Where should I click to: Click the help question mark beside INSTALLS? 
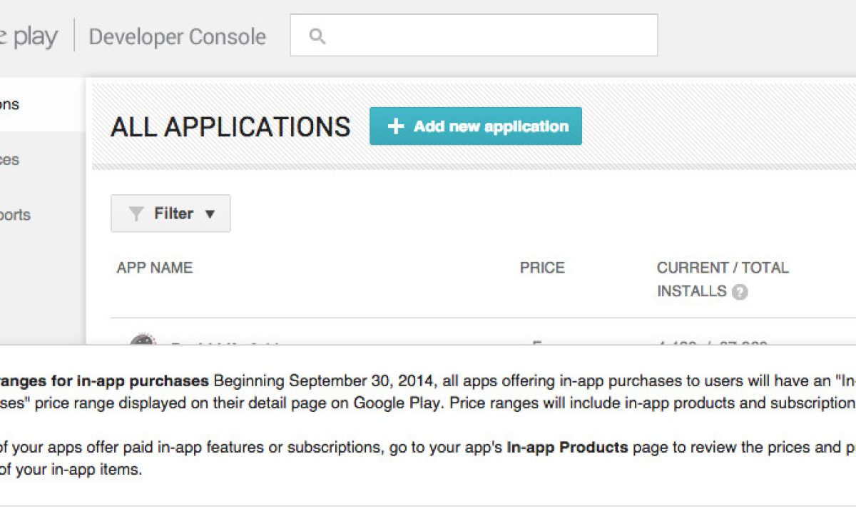pos(740,292)
